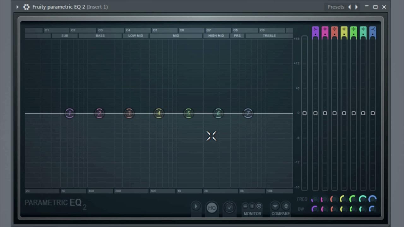Select the middle MONITOR option (bar icon)
The height and width of the screenshot is (227, 404).
252,206
